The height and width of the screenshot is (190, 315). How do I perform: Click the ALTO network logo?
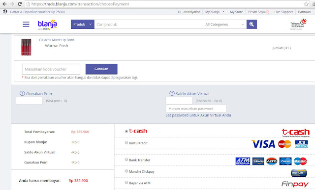pos(272,161)
